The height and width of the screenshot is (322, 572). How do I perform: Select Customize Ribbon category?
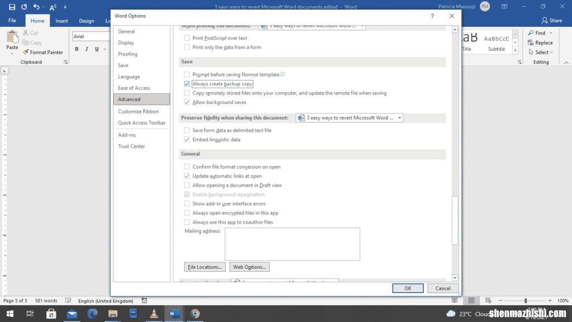coord(141,111)
